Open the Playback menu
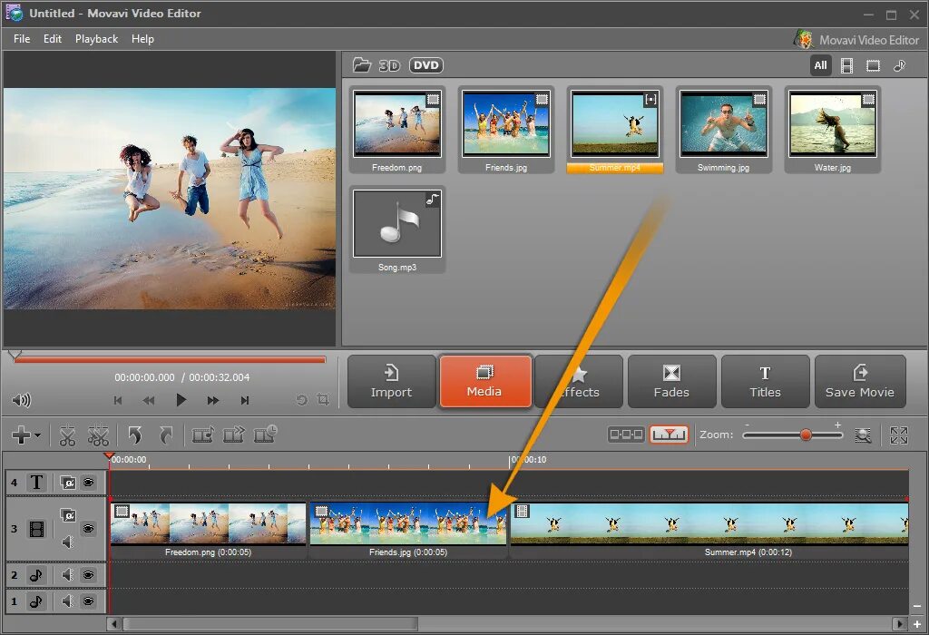Viewport: 929px width, 635px height. coord(96,38)
